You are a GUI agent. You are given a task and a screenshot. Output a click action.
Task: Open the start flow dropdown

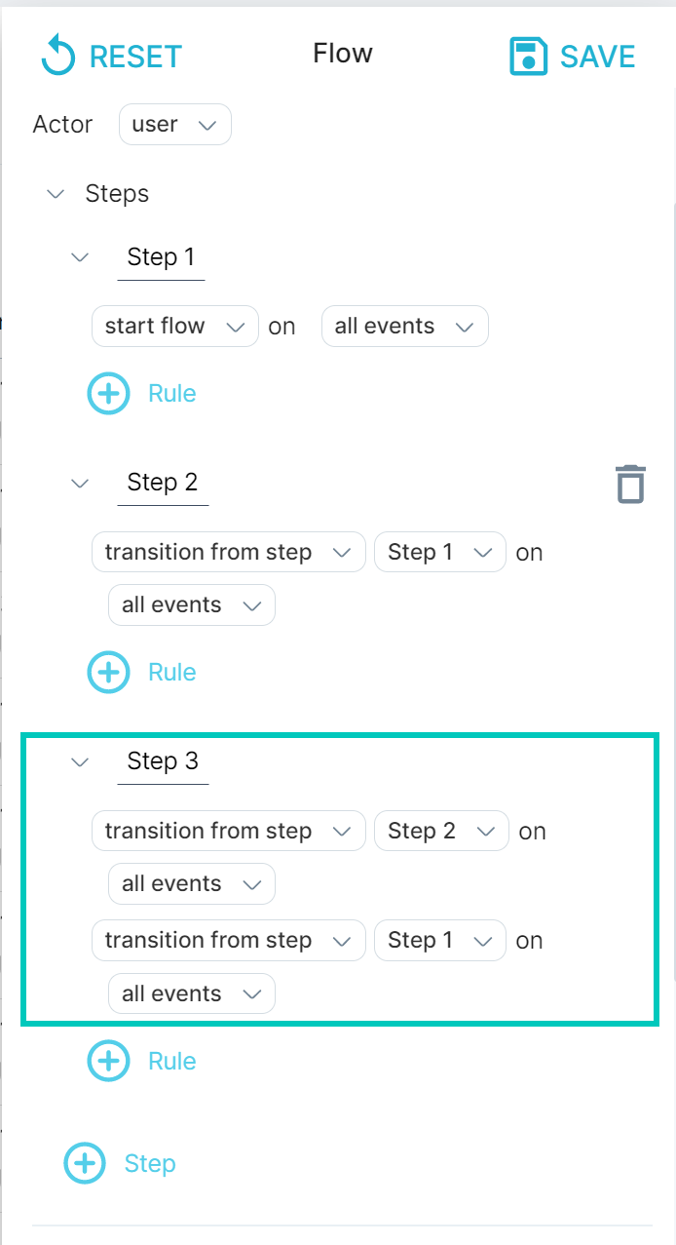(175, 326)
